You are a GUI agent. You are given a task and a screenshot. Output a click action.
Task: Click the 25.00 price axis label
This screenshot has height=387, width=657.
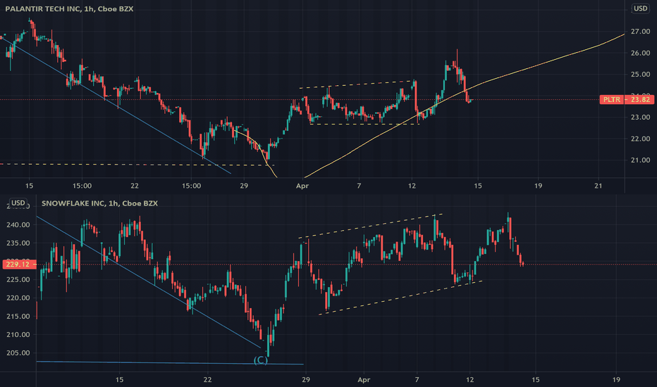point(640,75)
